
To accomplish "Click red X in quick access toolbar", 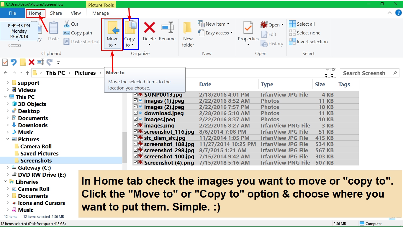I will tap(32, 62).
